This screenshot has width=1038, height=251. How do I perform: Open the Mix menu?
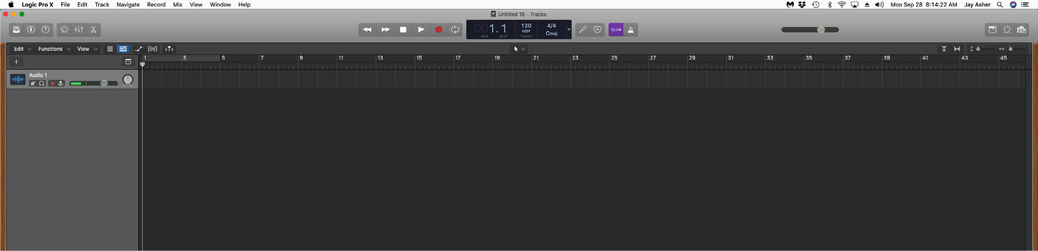[178, 4]
